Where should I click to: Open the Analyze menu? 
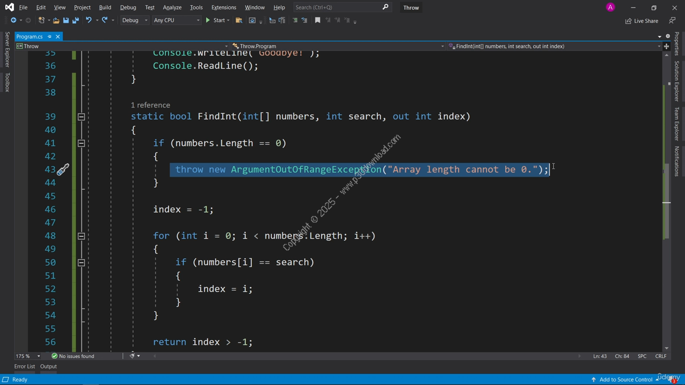click(x=172, y=7)
